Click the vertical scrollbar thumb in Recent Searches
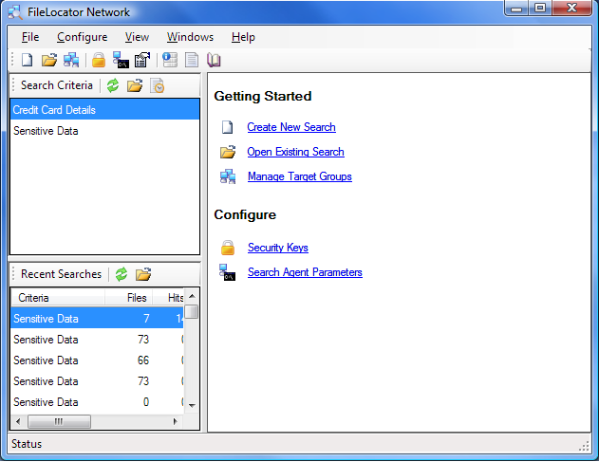The width and height of the screenshot is (599, 462). click(192, 311)
